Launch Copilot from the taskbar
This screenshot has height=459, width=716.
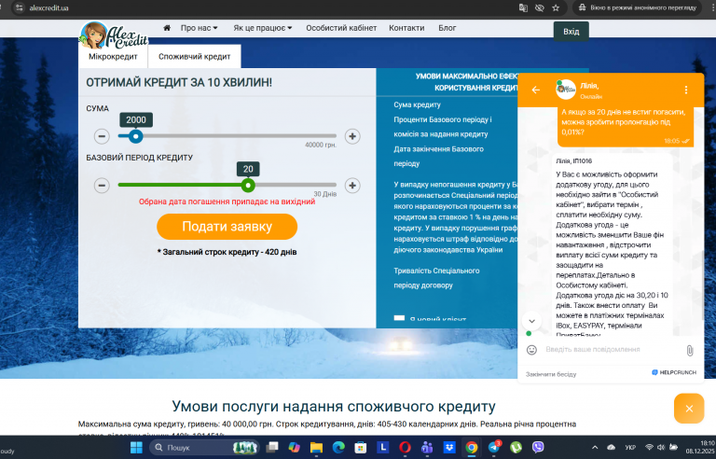[294, 448]
